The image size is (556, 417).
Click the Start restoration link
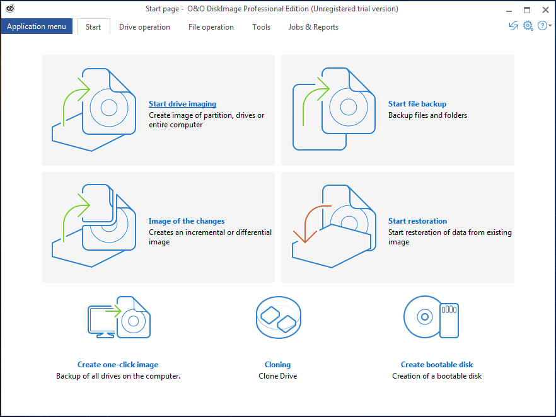417,221
